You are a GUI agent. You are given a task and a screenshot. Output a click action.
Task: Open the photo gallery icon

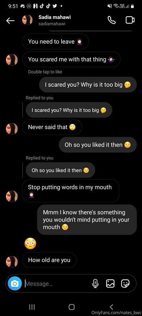pyautogui.click(x=110, y=283)
